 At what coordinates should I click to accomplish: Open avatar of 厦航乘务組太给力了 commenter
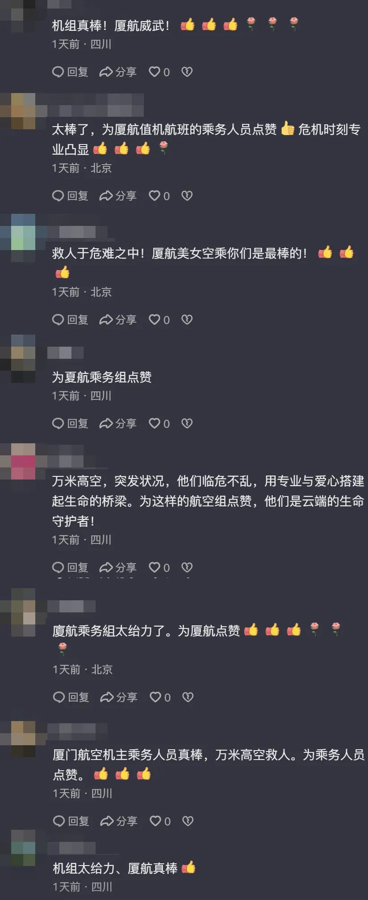coord(23,612)
